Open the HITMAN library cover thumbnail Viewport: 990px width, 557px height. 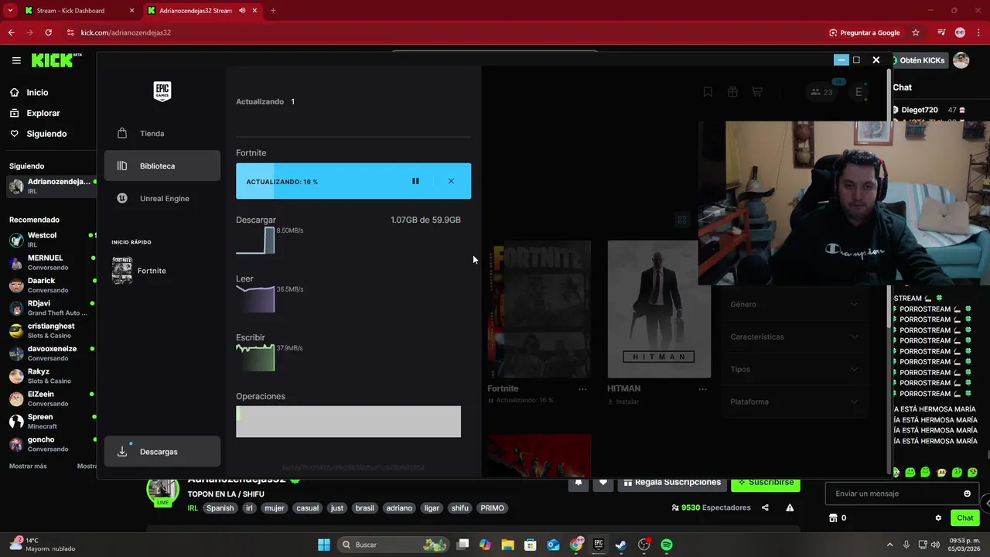point(659,309)
